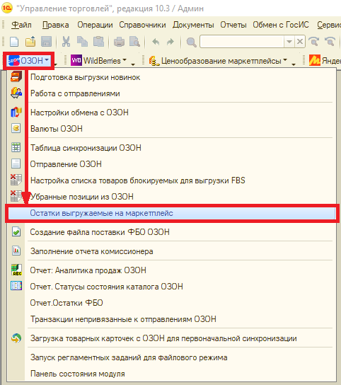Select Остатки выгружаемые на маркетплейс

click(172, 213)
